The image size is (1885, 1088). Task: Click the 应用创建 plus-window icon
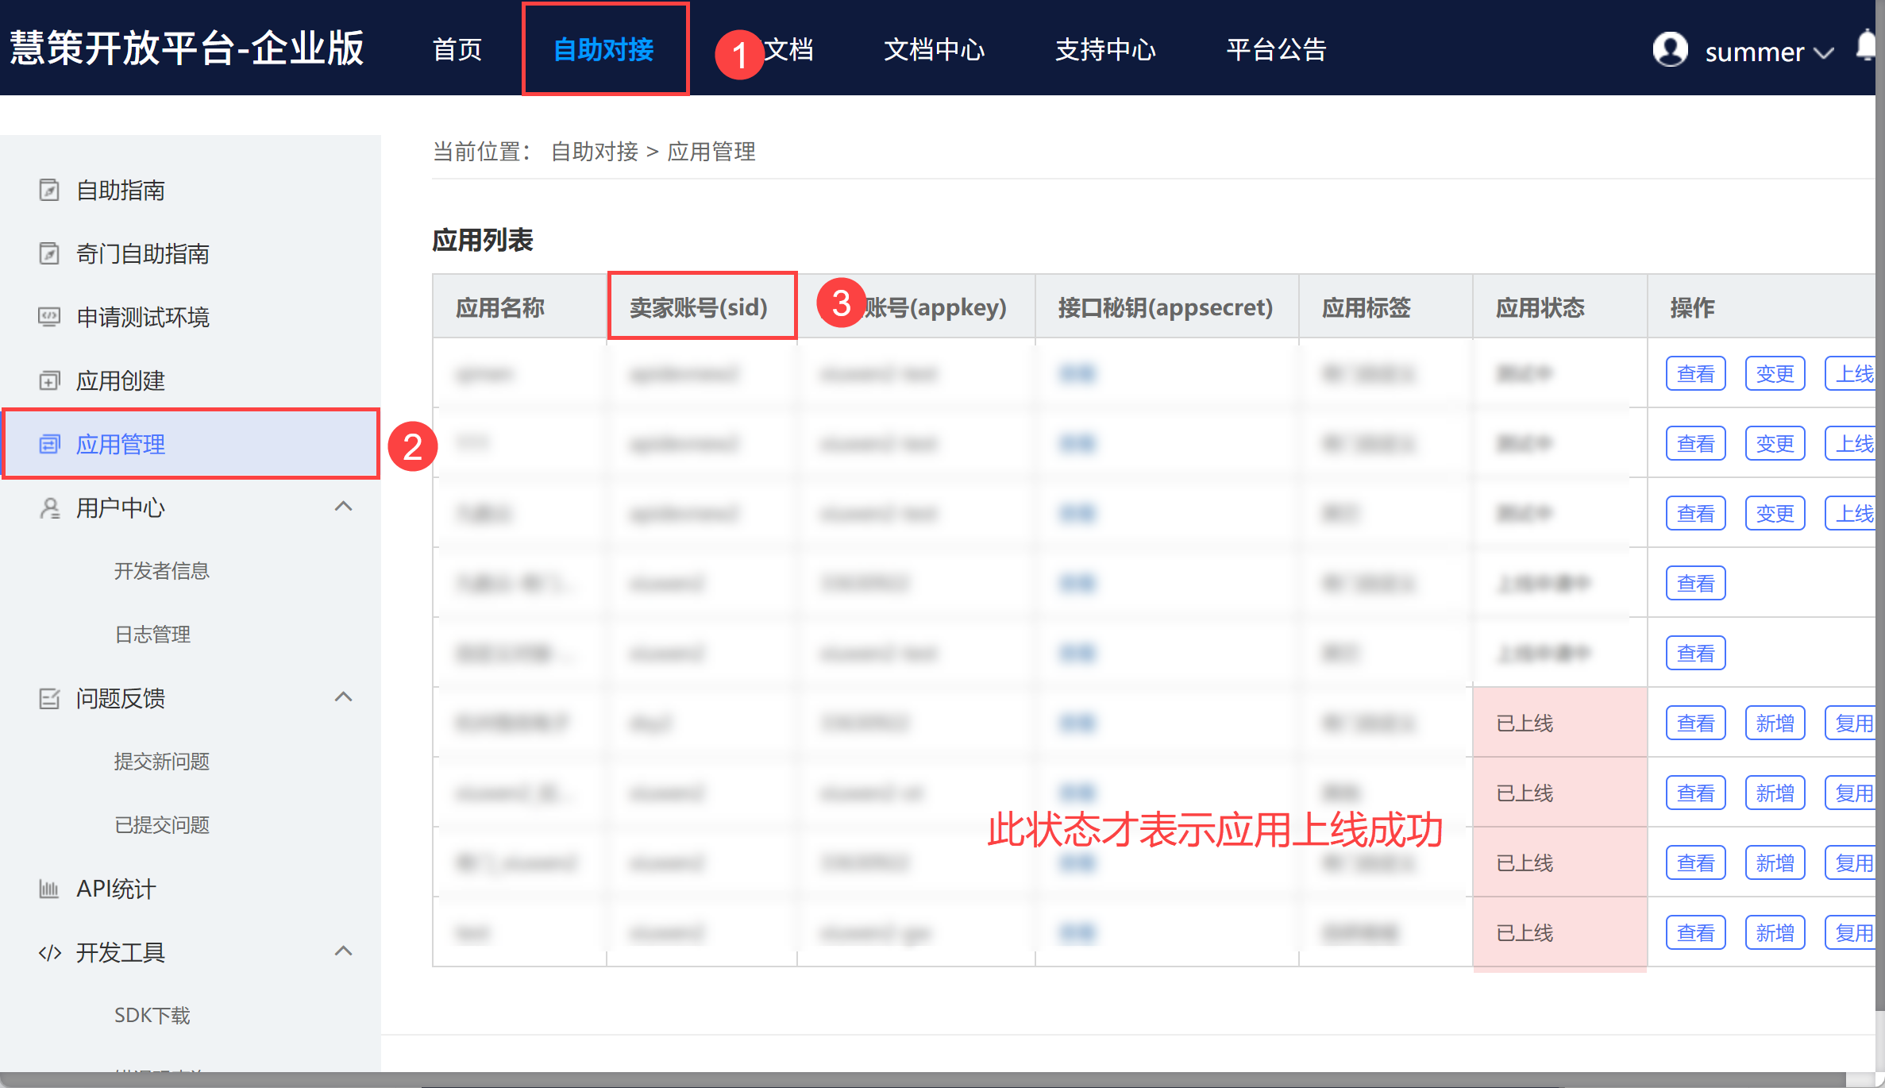pos(49,380)
